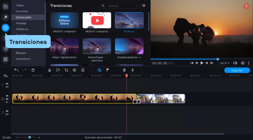Skip to the clip start
The width and height of the screenshot is (253, 140).
coord(192,63)
